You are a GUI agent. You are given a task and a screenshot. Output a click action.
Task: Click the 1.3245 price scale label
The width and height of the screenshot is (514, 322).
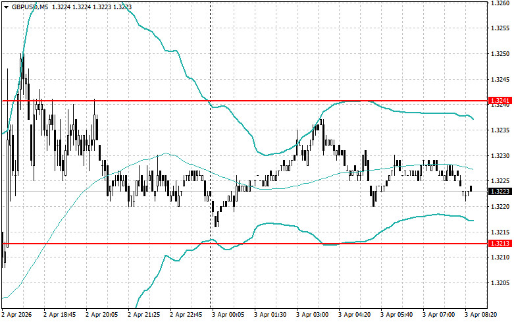click(x=500, y=80)
